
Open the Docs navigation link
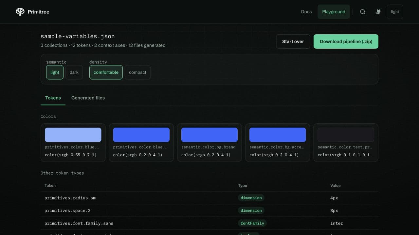click(x=306, y=12)
